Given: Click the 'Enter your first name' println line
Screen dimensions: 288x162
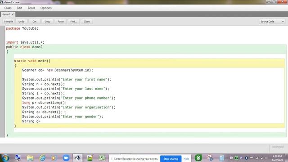Looking at the screenshot, I should tap(67, 80).
